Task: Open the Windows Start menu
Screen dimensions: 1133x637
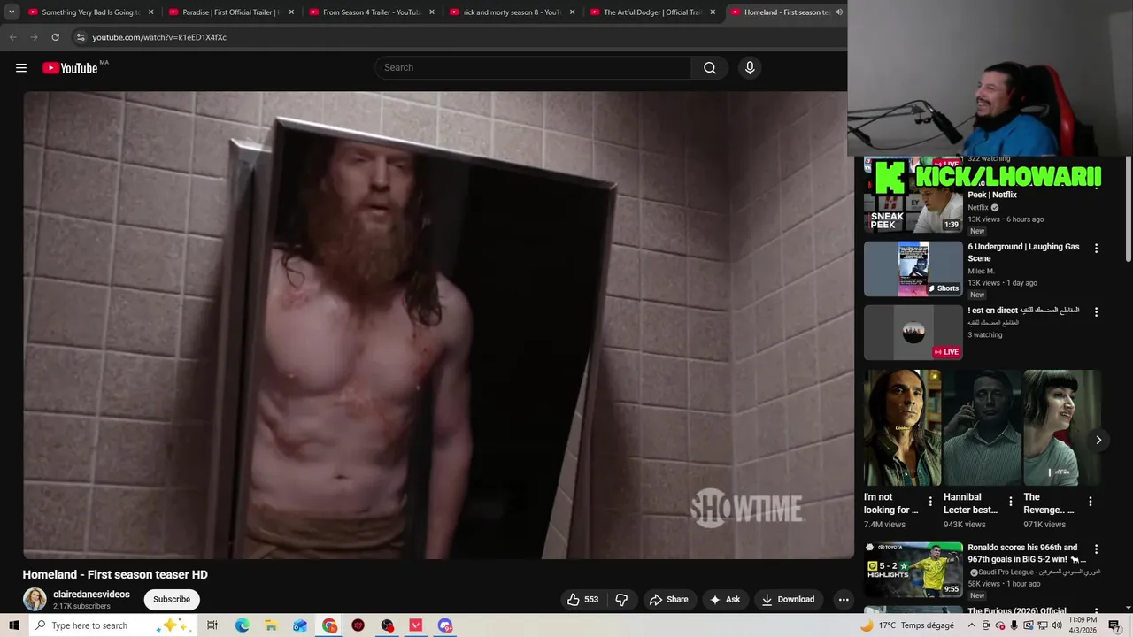Action: (13, 625)
